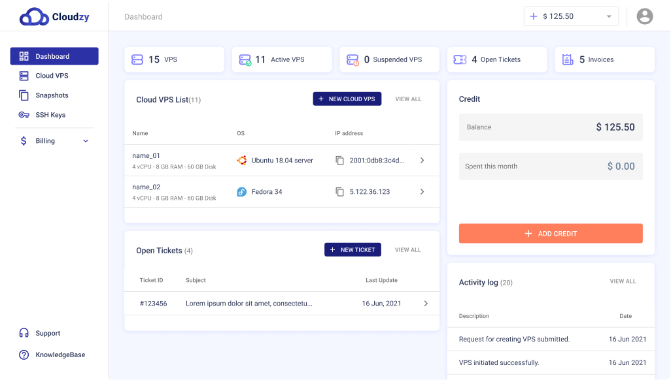Select the Invoices summary card
This screenshot has width=671, height=380.
tap(604, 59)
